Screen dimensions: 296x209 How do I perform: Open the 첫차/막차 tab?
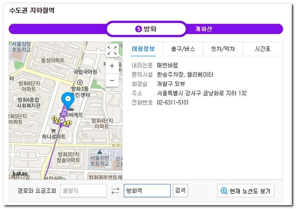pos(223,49)
